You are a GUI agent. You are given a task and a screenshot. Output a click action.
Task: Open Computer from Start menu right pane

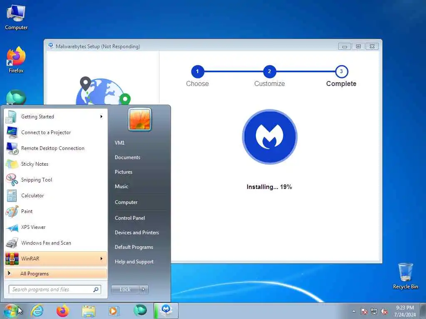pyautogui.click(x=126, y=202)
